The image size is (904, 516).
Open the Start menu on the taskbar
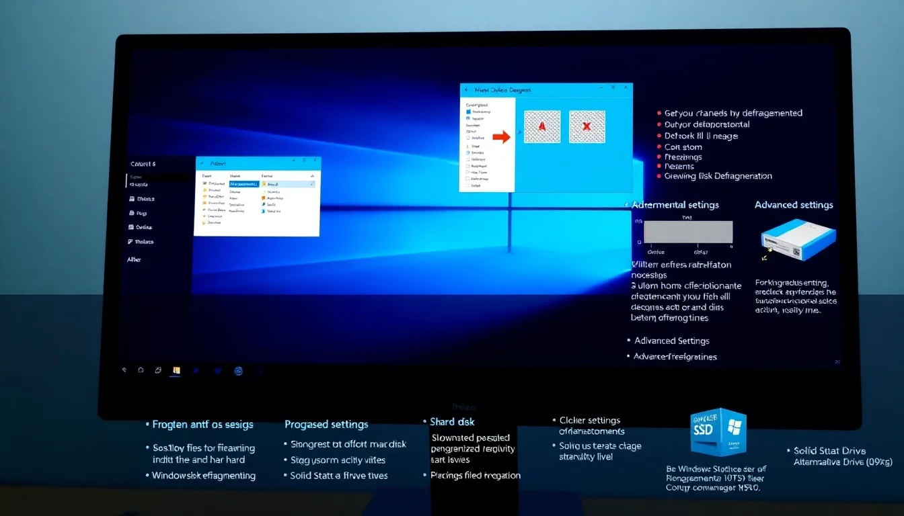124,370
